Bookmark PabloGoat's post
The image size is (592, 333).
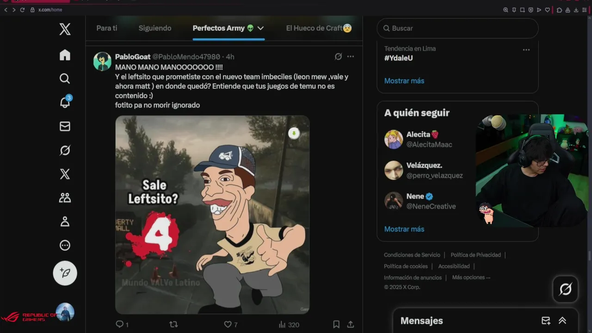pyautogui.click(x=336, y=325)
